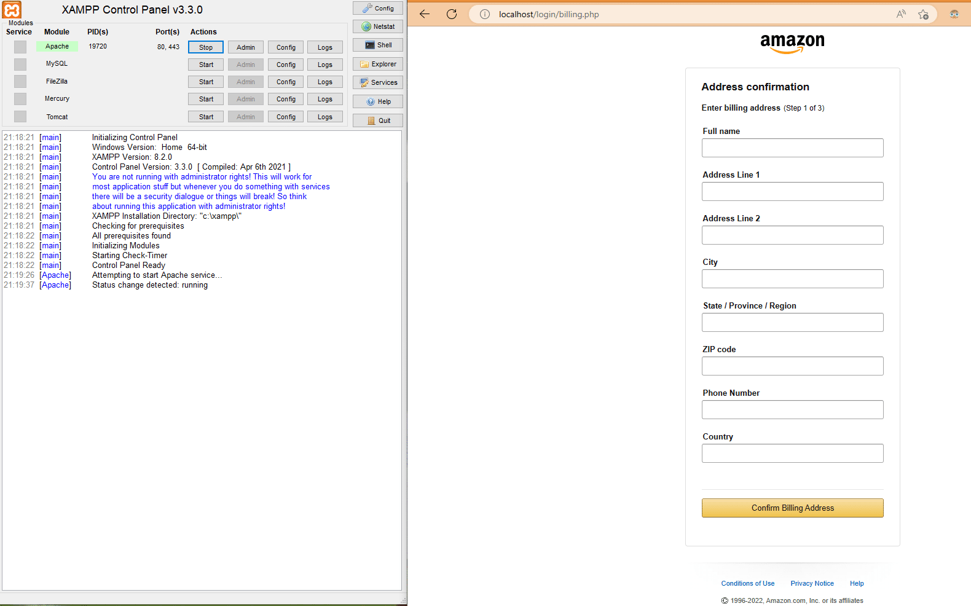Select log line 'Status change detected: running'
This screenshot has width=971, height=606.
point(150,285)
